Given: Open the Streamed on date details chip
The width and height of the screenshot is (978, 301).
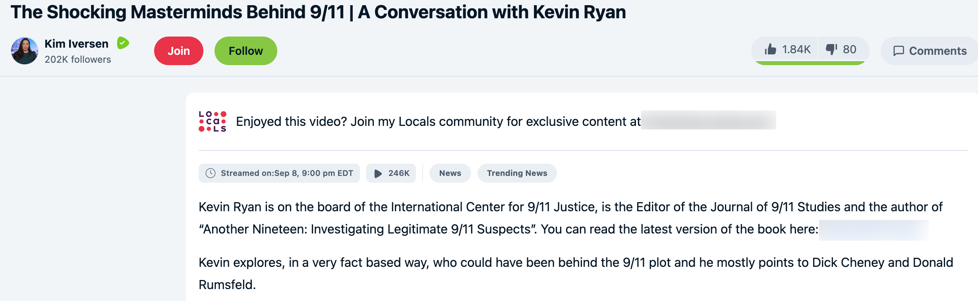Looking at the screenshot, I should [x=279, y=173].
